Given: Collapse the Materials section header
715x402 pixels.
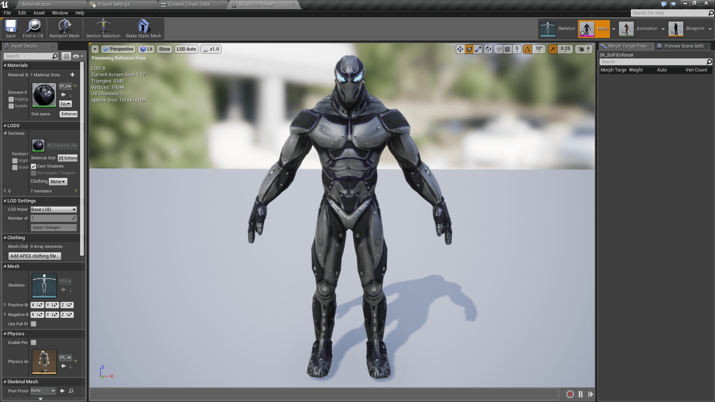Looking at the screenshot, I should tap(5, 65).
